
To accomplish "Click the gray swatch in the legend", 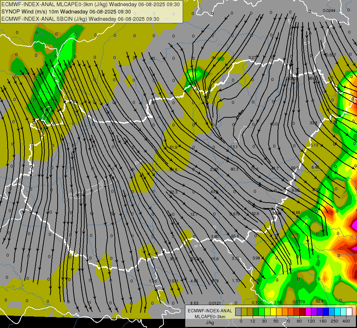I will tap(238, 312).
